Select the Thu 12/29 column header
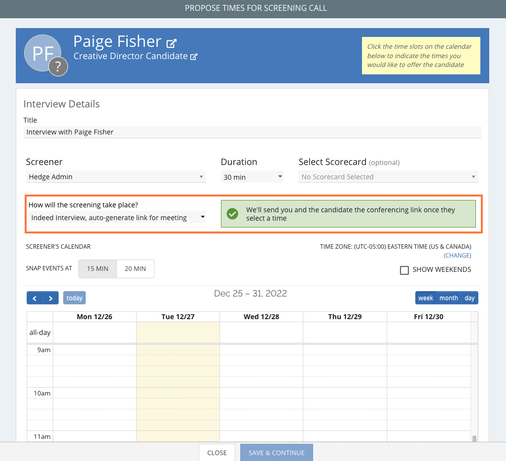This screenshot has height=461, width=506. [345, 317]
